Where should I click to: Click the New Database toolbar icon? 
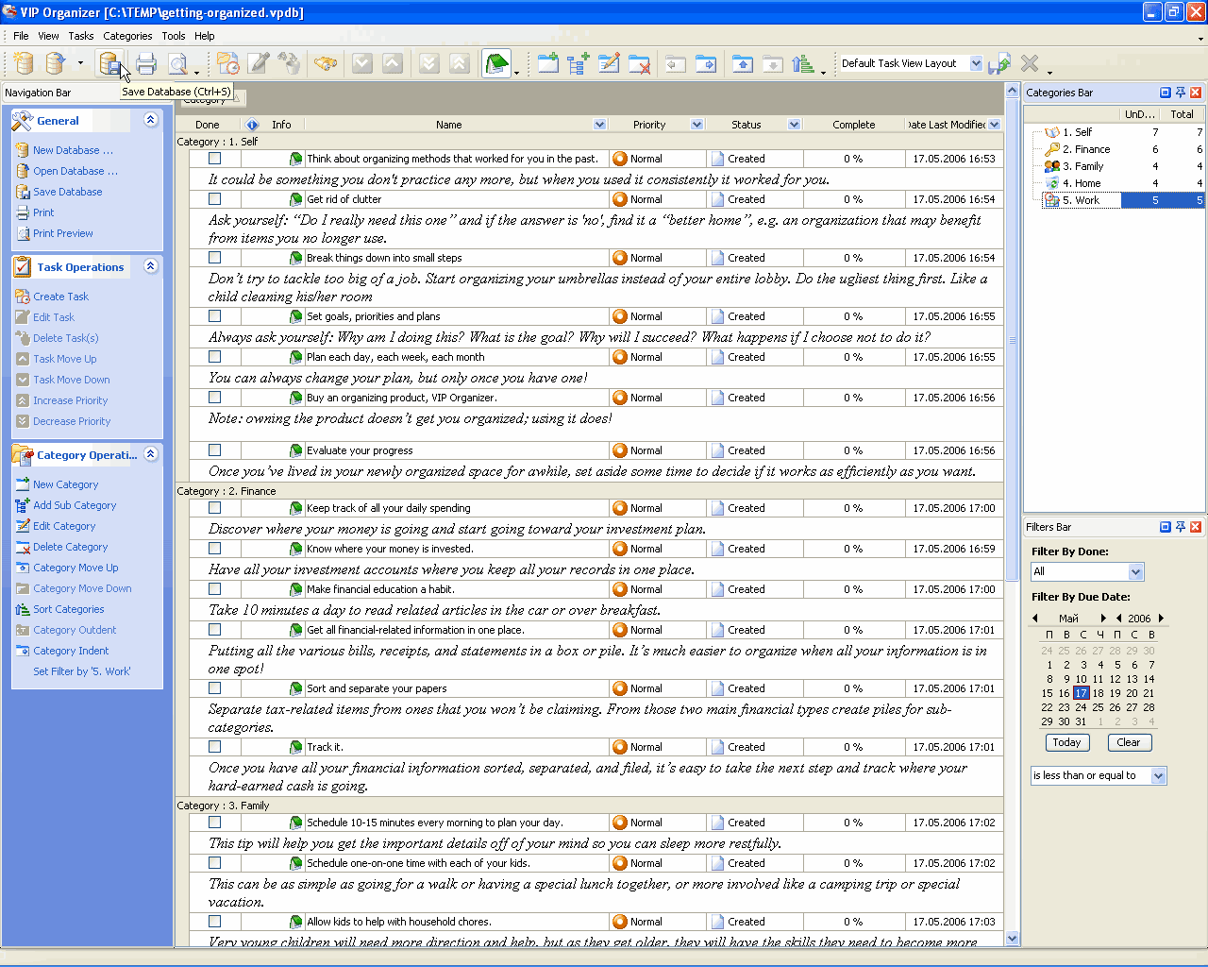click(24, 63)
